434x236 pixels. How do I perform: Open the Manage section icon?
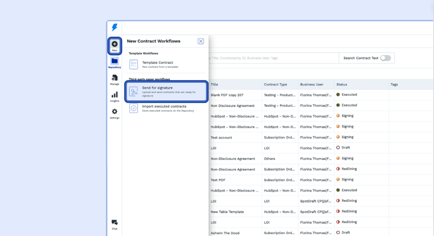point(114,78)
